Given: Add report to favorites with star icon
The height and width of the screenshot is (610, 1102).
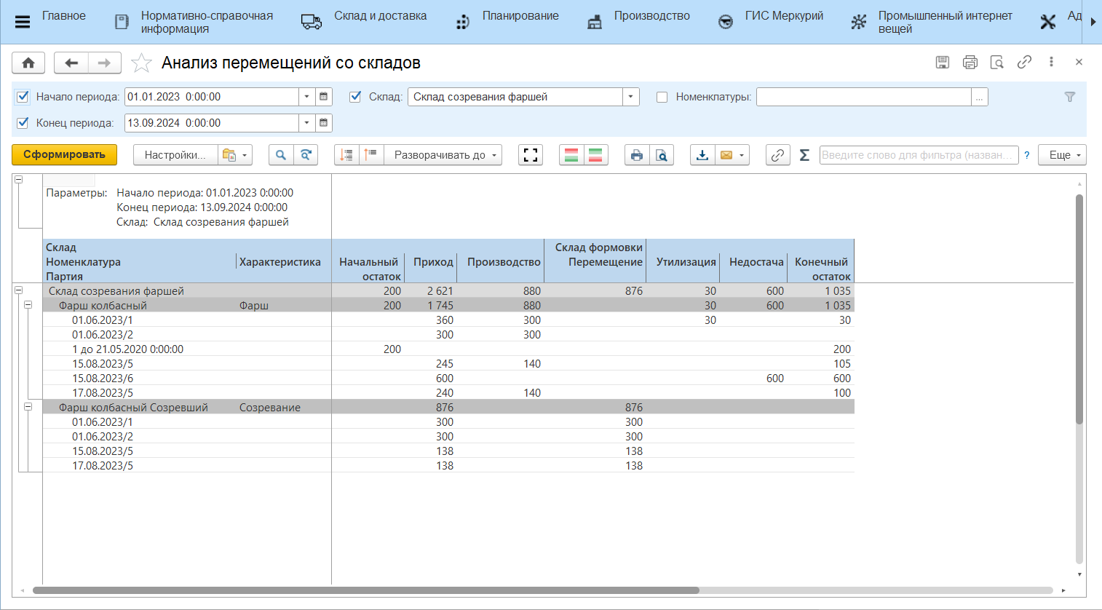Looking at the screenshot, I should pos(140,63).
